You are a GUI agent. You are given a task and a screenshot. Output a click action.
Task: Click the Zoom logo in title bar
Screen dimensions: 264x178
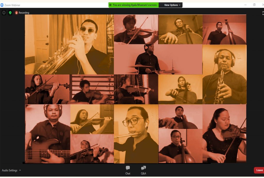click(x=2, y=5)
